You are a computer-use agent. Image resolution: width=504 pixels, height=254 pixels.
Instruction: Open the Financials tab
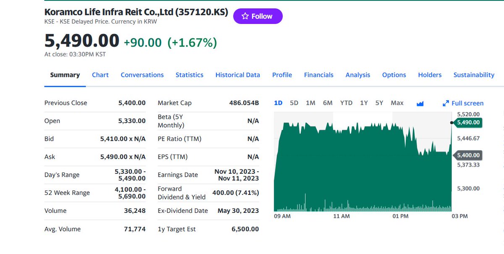(x=319, y=75)
